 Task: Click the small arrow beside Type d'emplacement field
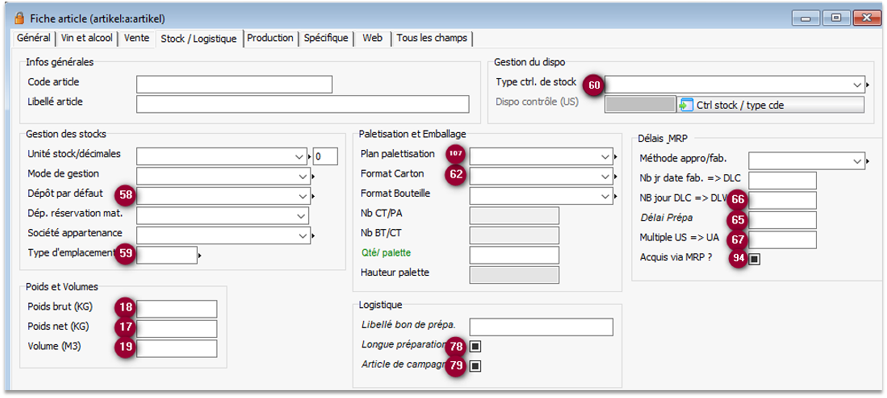point(200,256)
